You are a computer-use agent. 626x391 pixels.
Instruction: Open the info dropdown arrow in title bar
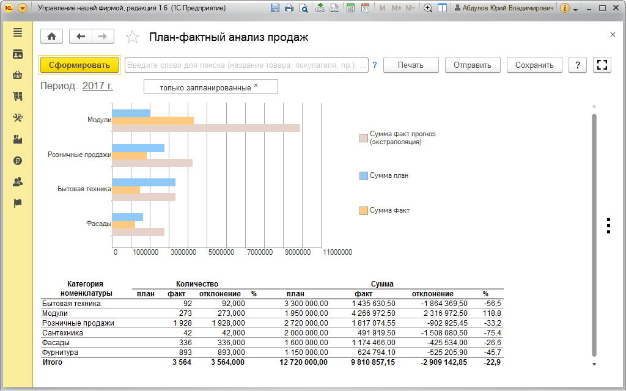576,9
